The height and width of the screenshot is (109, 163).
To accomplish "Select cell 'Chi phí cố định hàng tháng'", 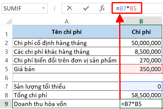I will point(66,43).
